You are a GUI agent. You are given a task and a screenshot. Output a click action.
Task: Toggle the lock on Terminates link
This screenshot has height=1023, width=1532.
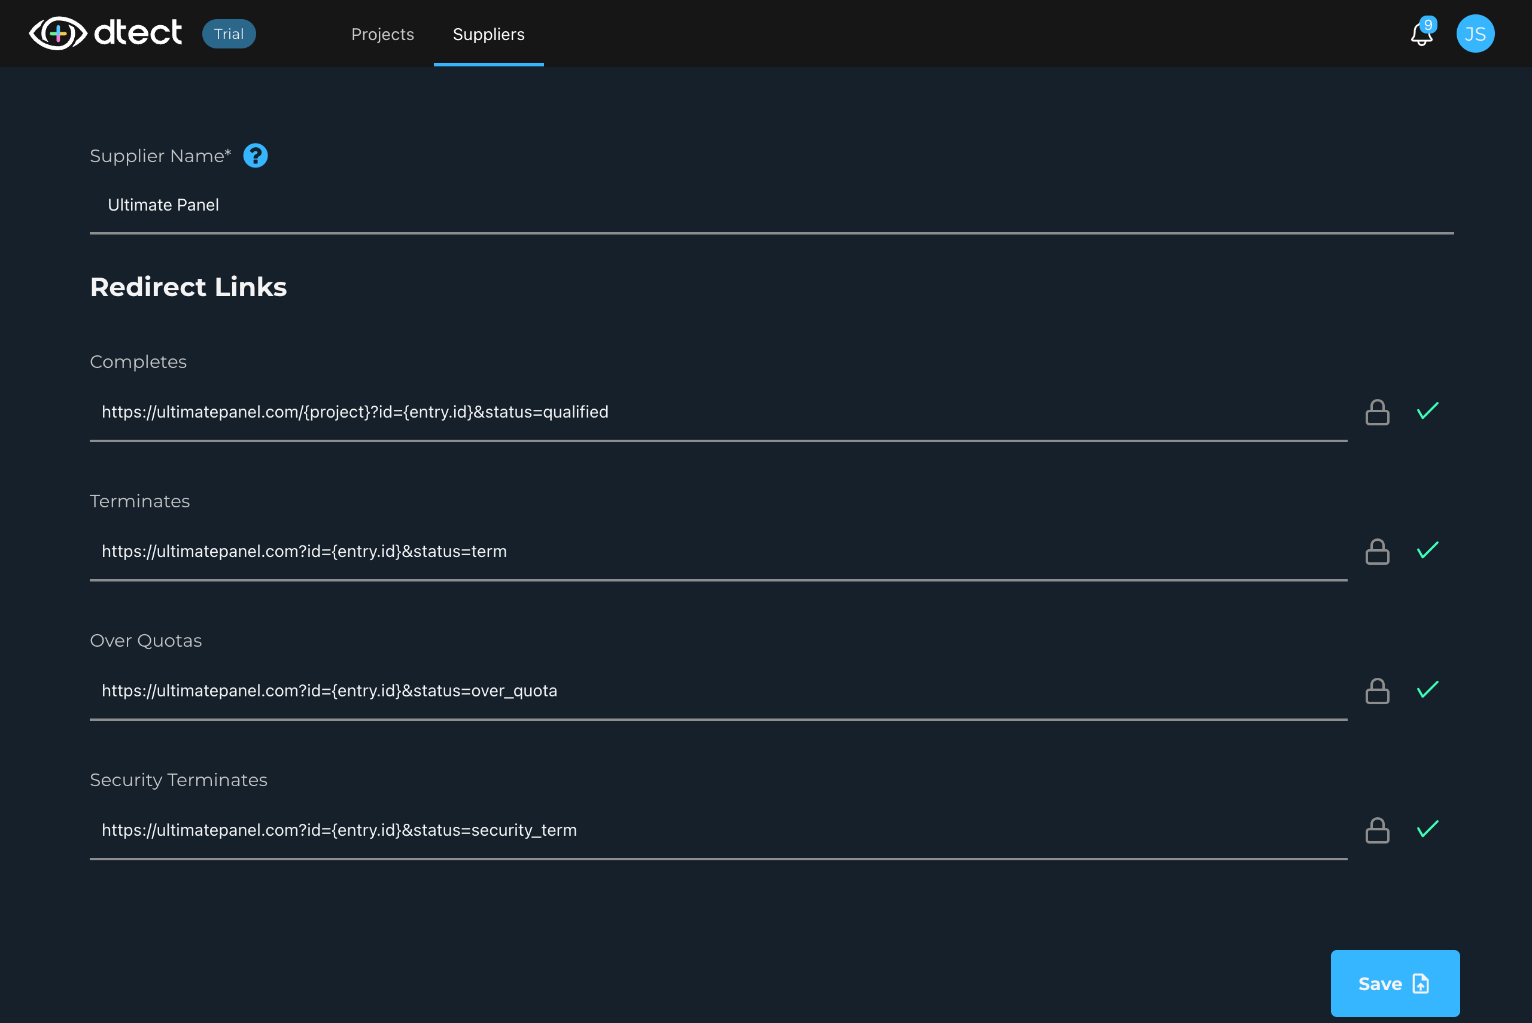click(x=1377, y=552)
